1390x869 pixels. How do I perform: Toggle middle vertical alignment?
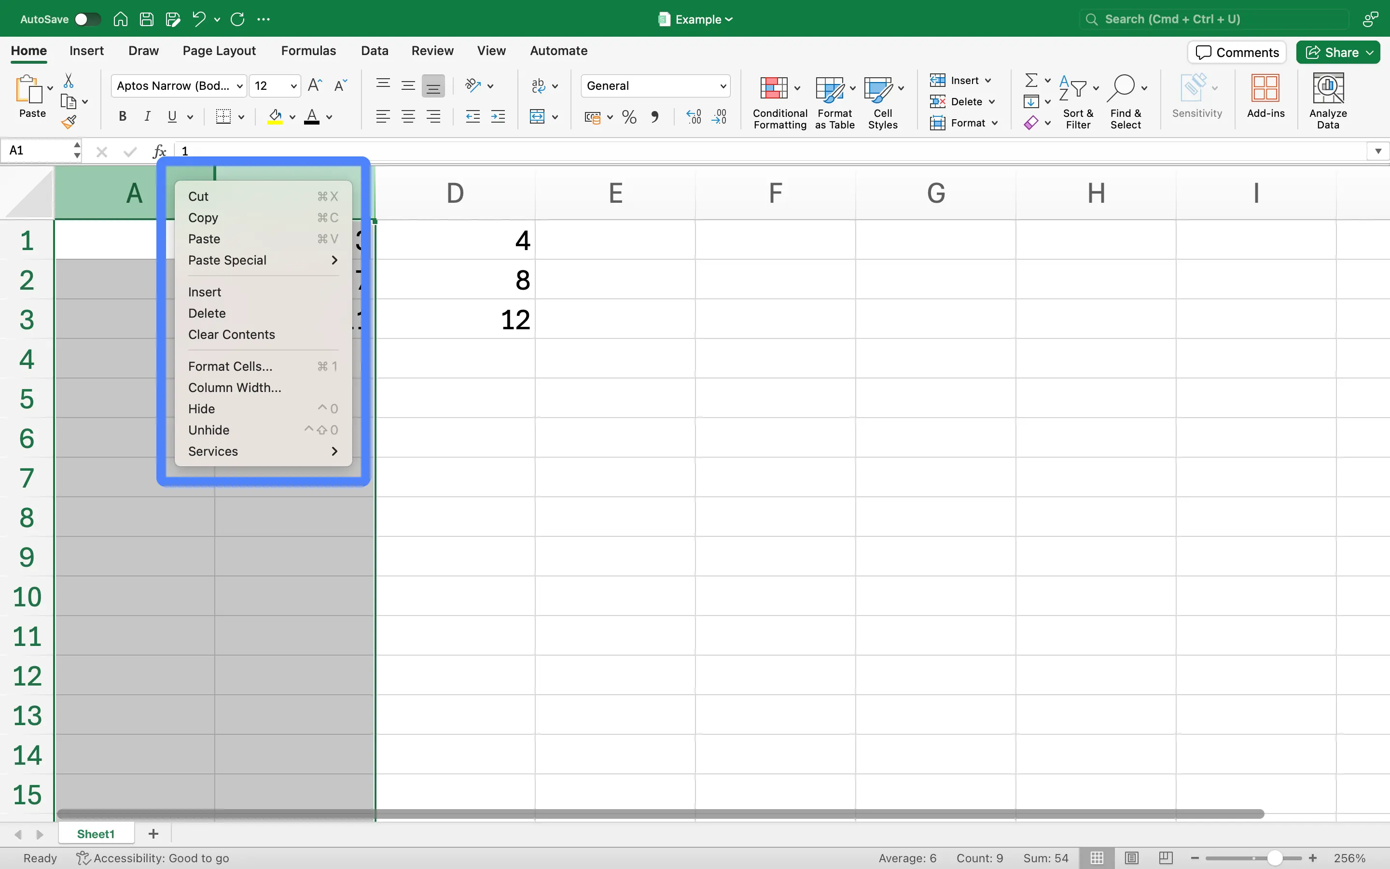(408, 85)
